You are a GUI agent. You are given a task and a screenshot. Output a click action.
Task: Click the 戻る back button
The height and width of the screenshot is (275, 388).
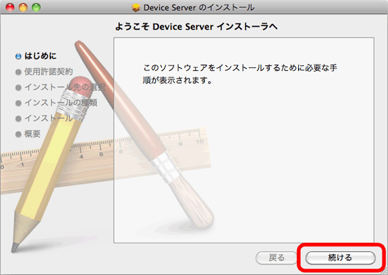[276, 258]
